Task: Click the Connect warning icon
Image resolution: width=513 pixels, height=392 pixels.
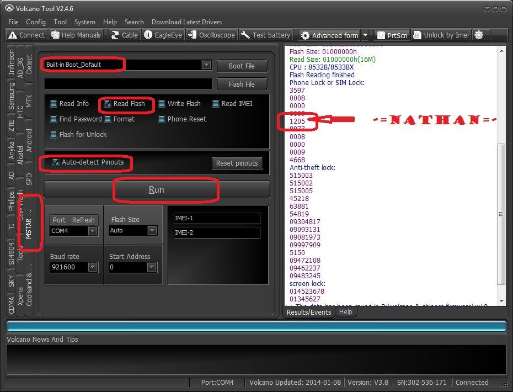Action: click(x=13, y=35)
